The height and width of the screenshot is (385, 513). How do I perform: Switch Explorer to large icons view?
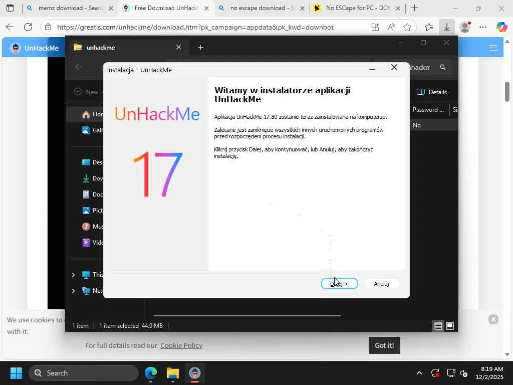click(x=450, y=326)
